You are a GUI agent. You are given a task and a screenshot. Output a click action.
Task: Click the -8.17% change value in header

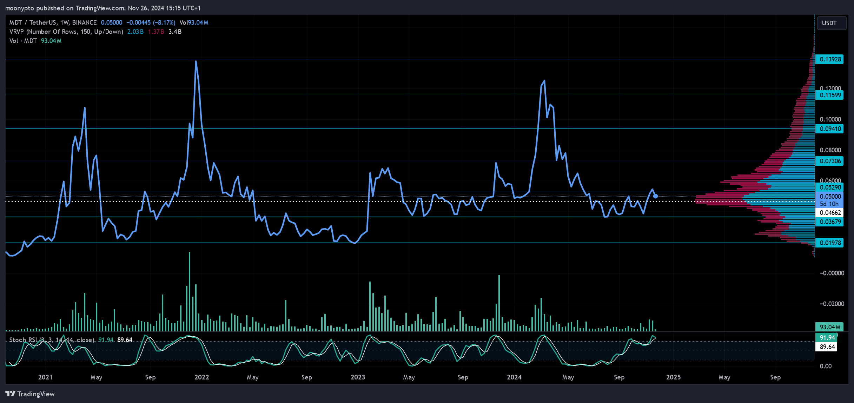click(x=164, y=22)
